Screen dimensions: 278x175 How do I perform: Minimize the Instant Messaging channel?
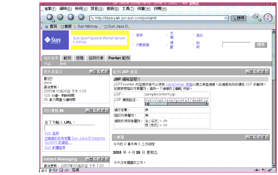(x=87, y=159)
